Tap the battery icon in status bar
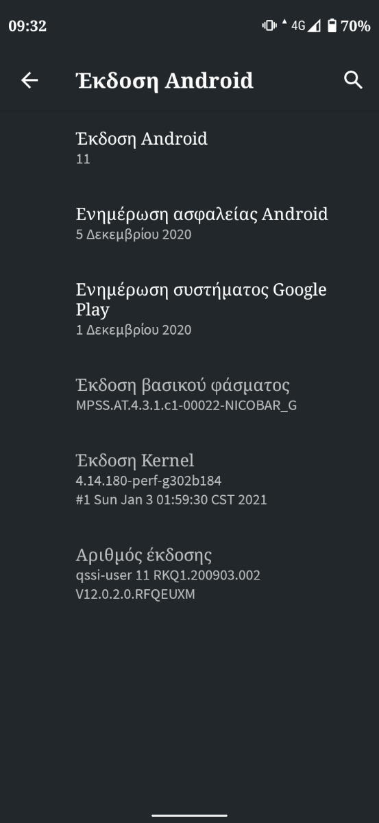This screenshot has width=379, height=823. [332, 26]
